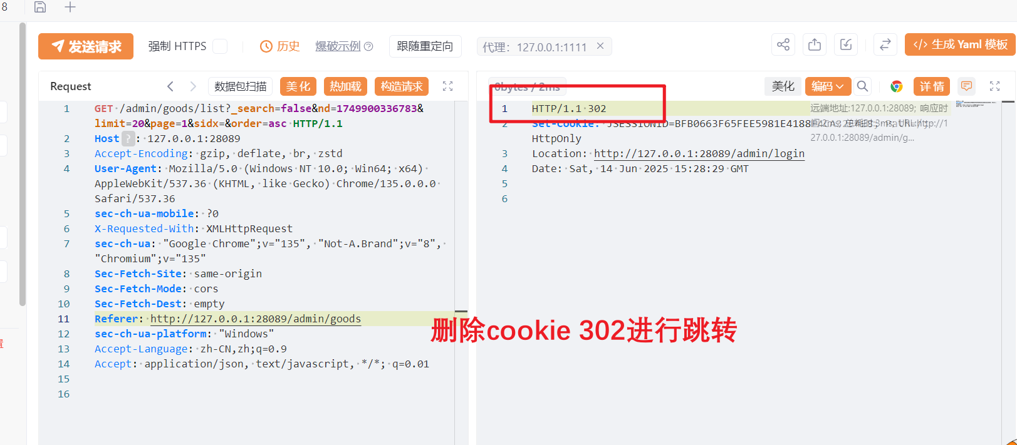This screenshot has width=1017, height=445.
Task: Open response in Chrome browser icon
Action: pyautogui.click(x=896, y=86)
